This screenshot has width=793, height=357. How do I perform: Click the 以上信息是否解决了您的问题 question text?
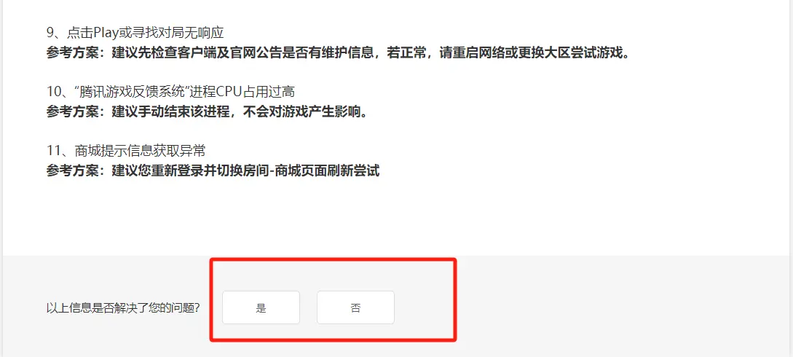[x=123, y=308]
